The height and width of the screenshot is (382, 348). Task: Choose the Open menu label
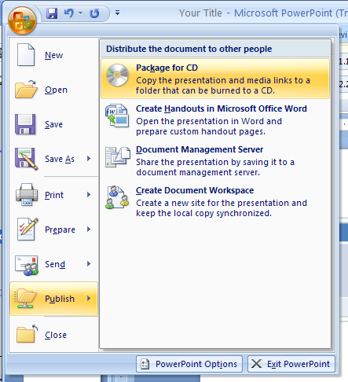coord(56,90)
